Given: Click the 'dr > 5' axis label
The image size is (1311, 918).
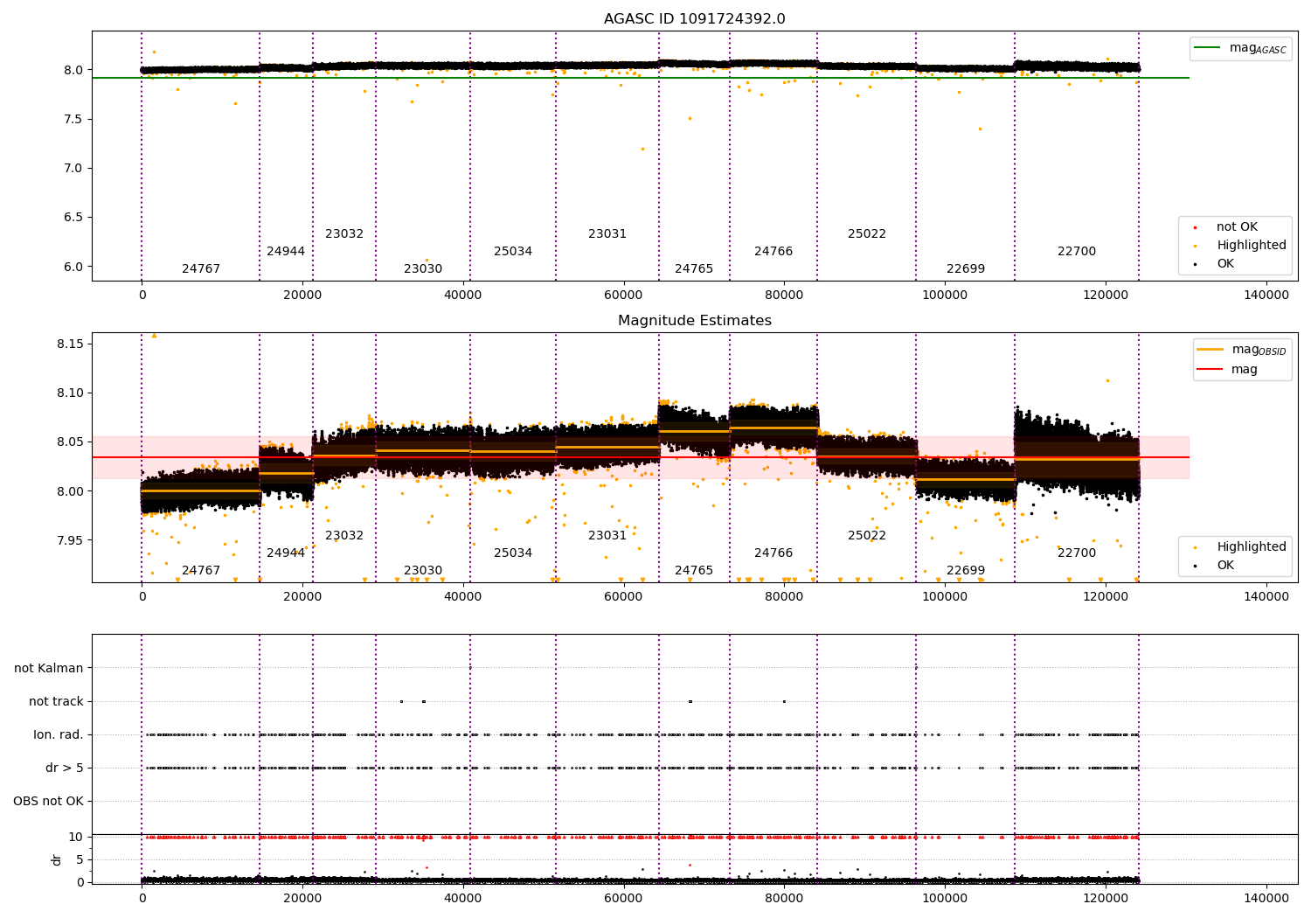Looking at the screenshot, I should pyautogui.click(x=65, y=768).
